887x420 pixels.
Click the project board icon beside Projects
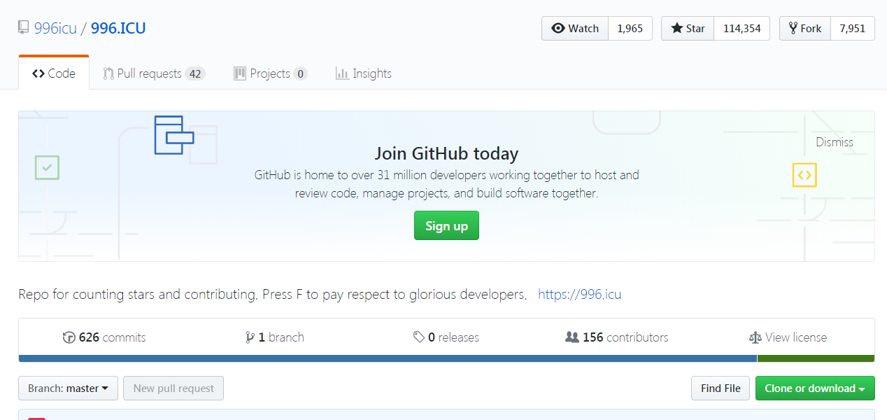coord(240,73)
